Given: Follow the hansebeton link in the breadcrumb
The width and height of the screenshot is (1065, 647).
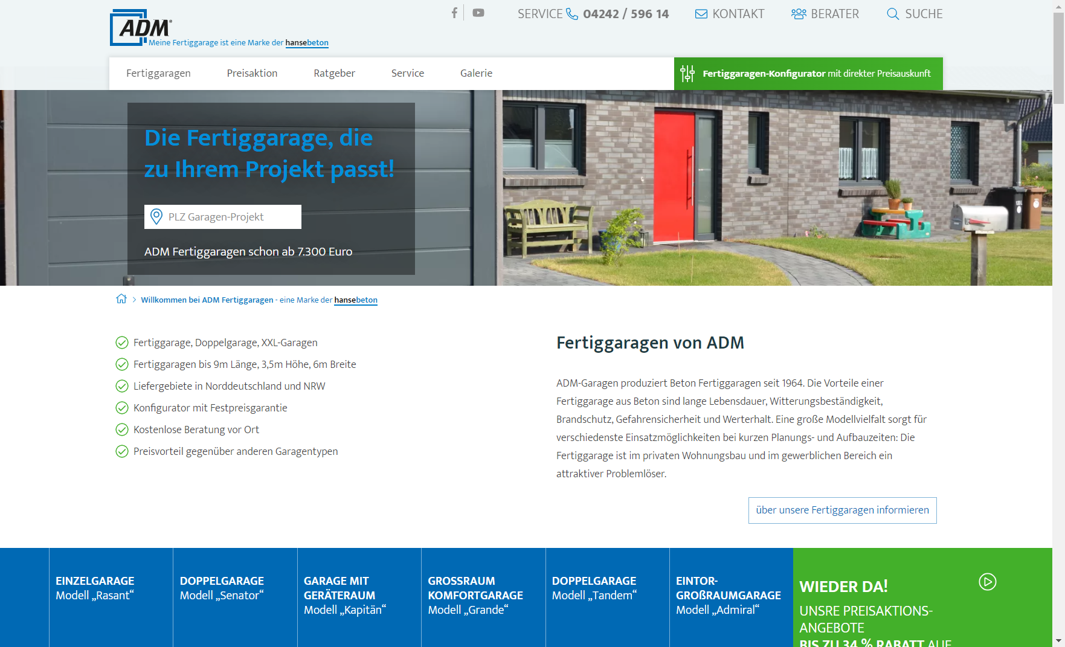Looking at the screenshot, I should tap(356, 300).
